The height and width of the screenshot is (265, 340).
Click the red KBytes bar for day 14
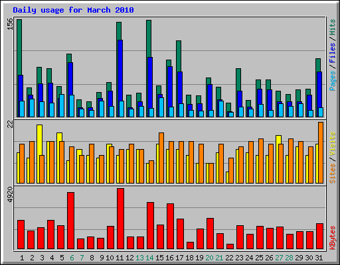point(150,226)
